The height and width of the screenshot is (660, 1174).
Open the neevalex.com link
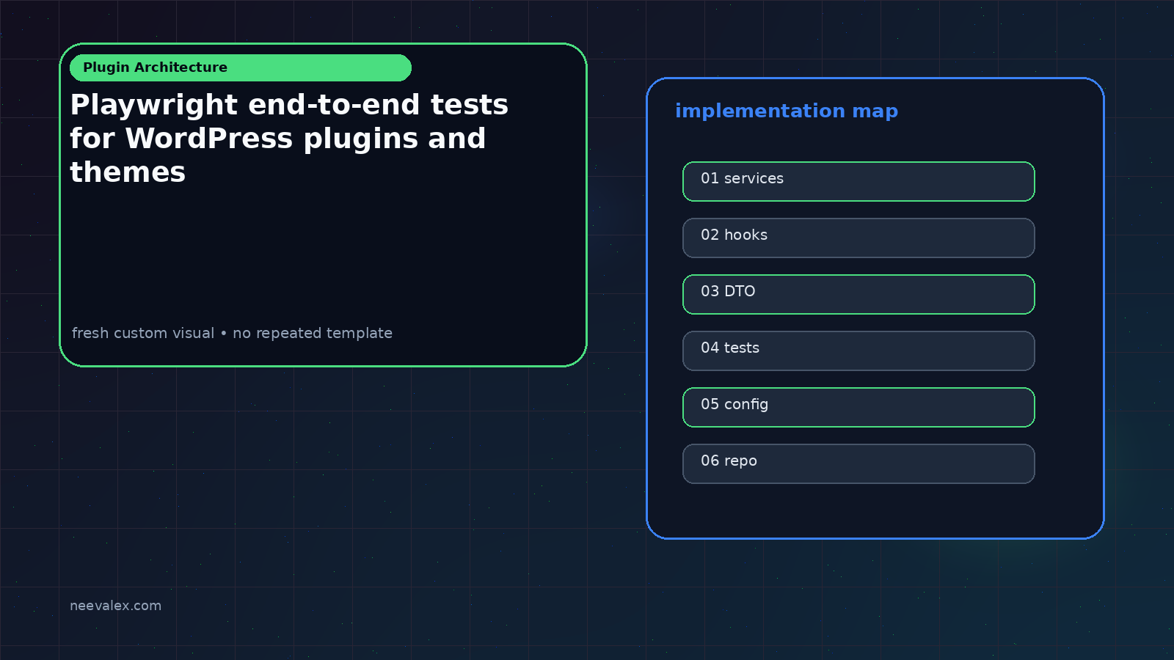[x=115, y=606]
